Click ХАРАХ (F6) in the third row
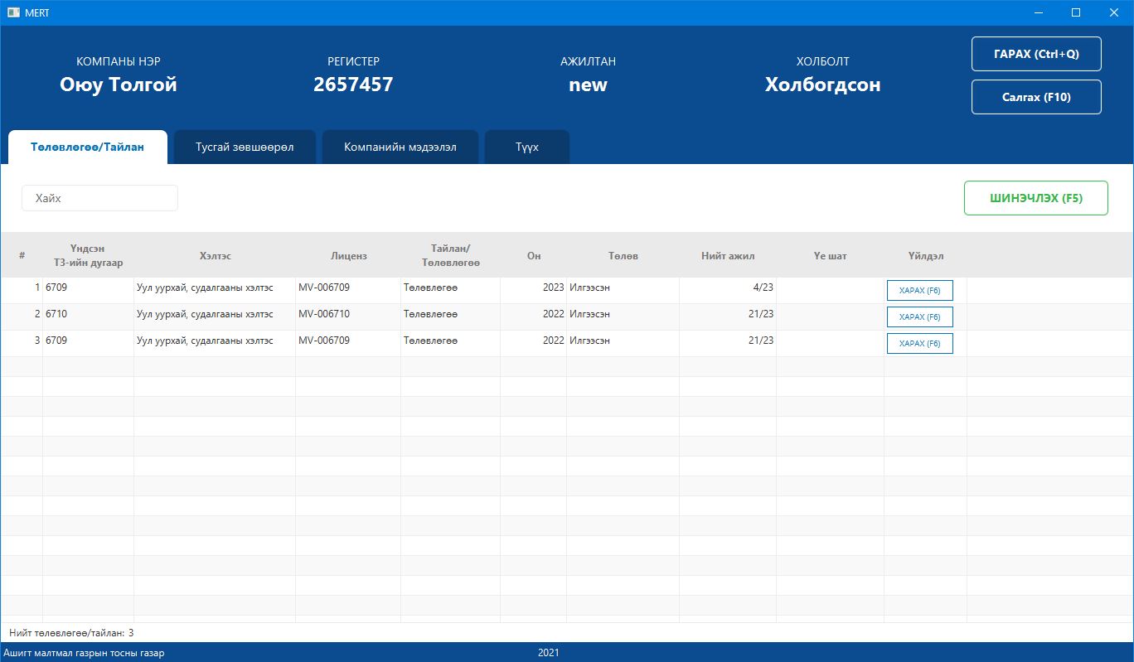The image size is (1134, 662). (x=919, y=344)
